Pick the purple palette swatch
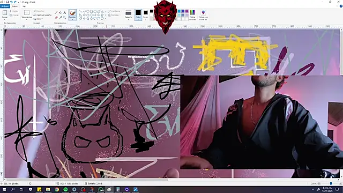 tap(187, 11)
